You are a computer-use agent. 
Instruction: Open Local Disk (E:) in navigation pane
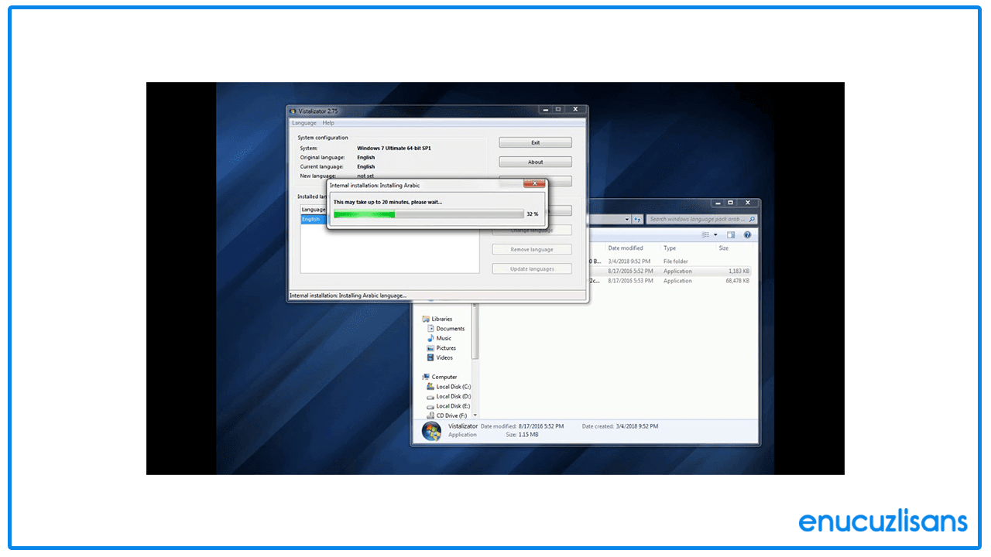coord(453,405)
